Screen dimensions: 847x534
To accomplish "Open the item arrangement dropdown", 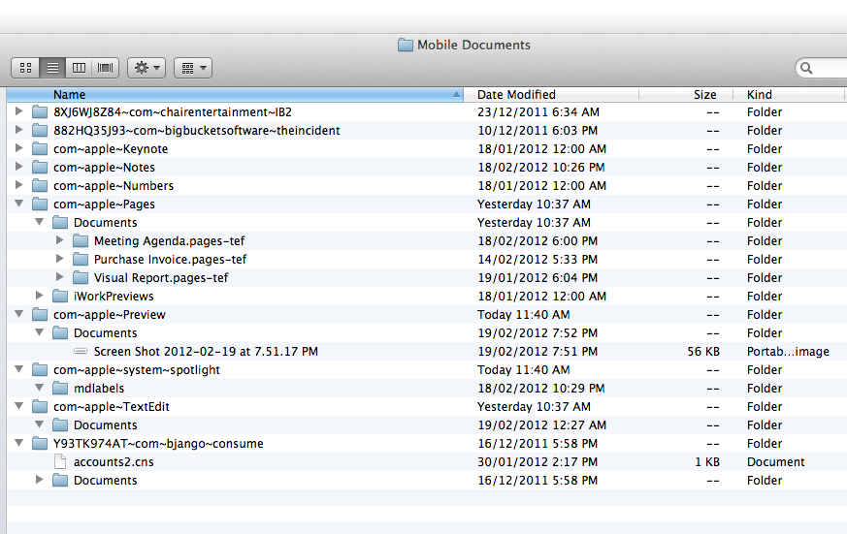I will [193, 68].
